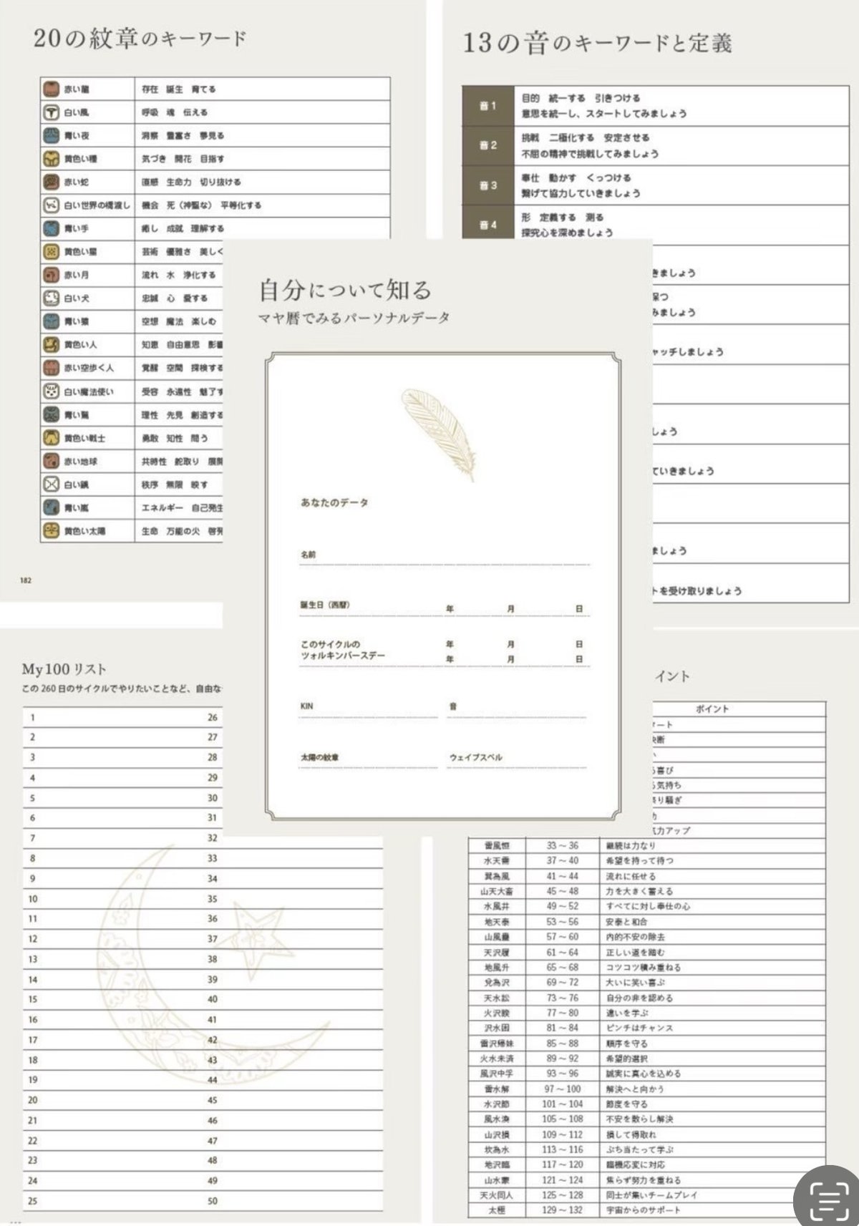Click the cell 継続は力なり
859x1226 pixels.
tap(712, 845)
